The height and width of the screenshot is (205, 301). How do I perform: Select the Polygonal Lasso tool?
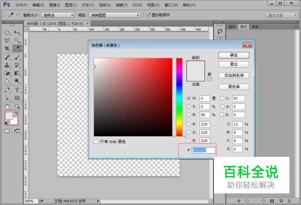coord(7,40)
